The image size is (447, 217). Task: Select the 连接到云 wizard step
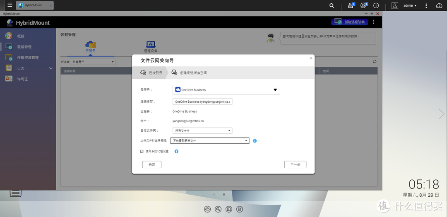[x=151, y=73]
